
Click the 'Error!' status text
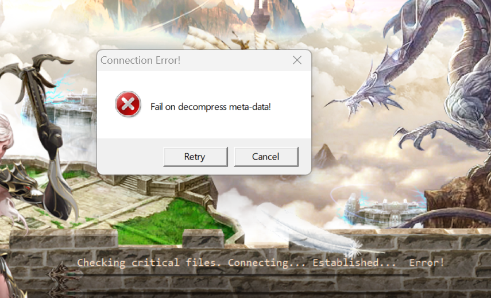tap(427, 262)
